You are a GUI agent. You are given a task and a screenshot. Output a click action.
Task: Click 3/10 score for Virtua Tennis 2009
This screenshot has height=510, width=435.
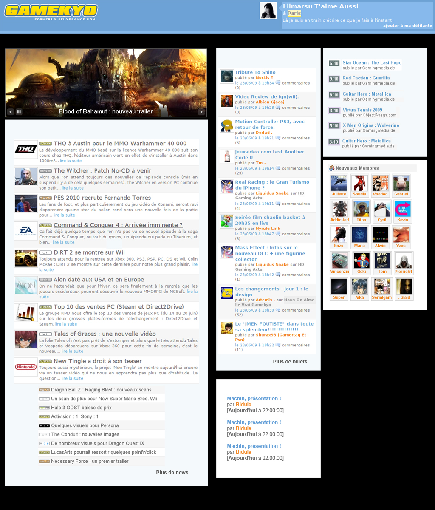coord(334,110)
